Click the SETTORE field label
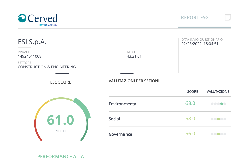Image resolution: width=249 pixels, height=166 pixels. (24, 63)
